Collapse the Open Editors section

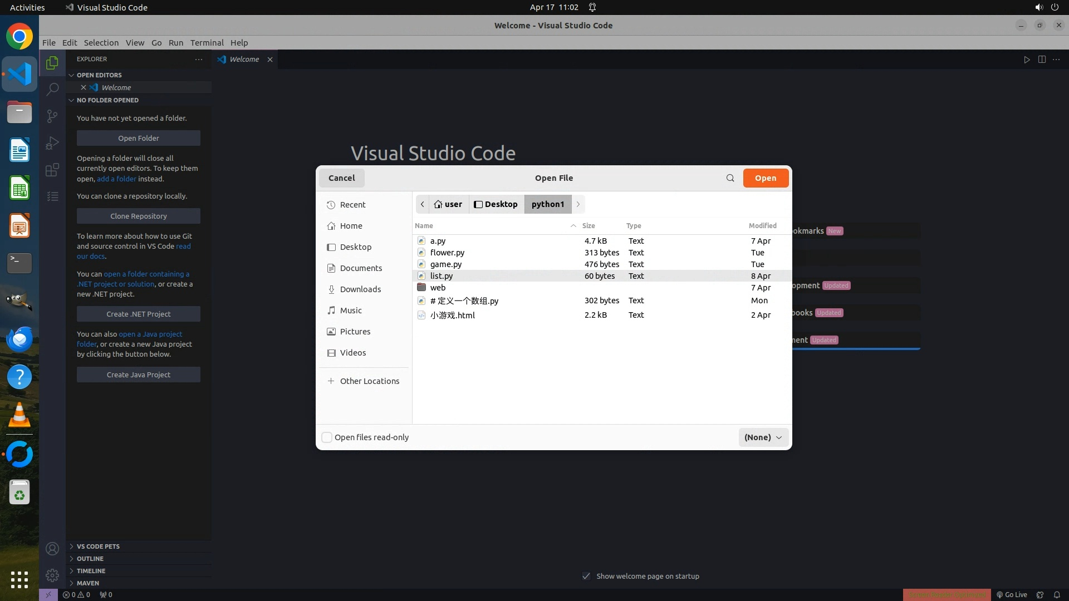click(99, 75)
